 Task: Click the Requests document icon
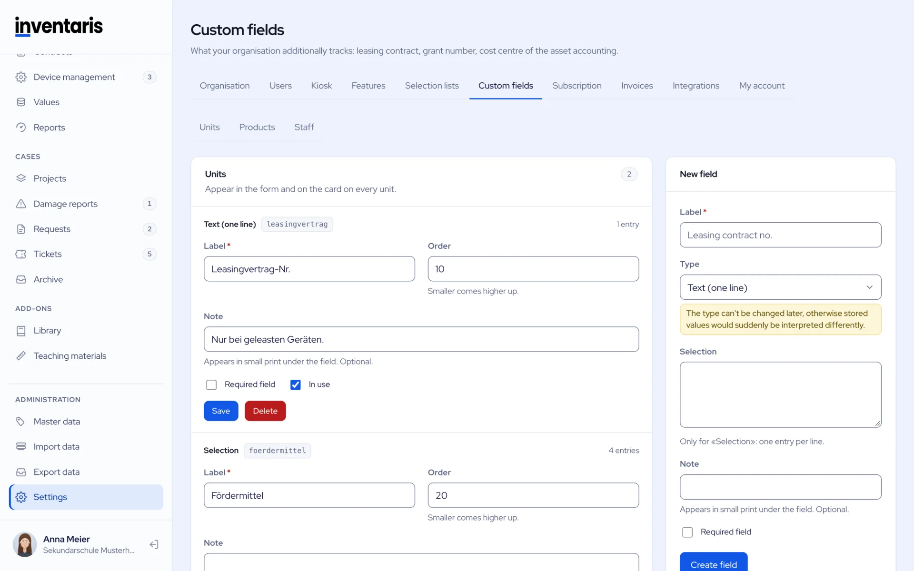click(21, 229)
